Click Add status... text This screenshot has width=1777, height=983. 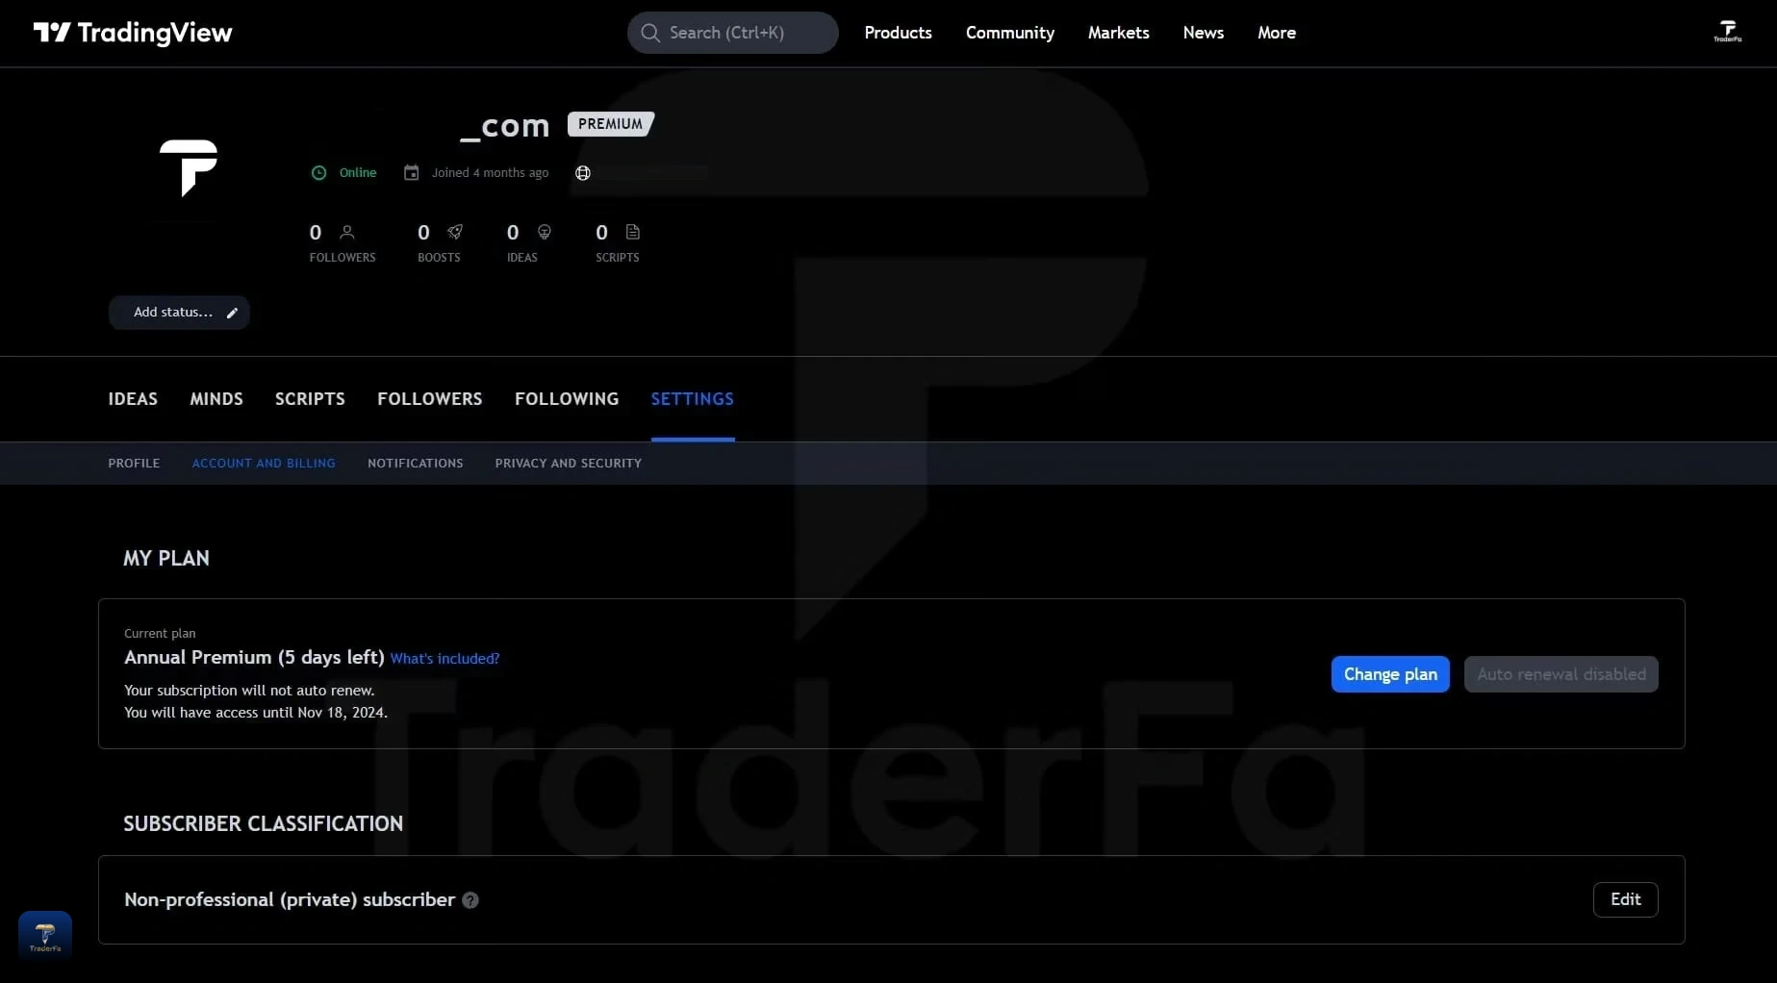(173, 313)
